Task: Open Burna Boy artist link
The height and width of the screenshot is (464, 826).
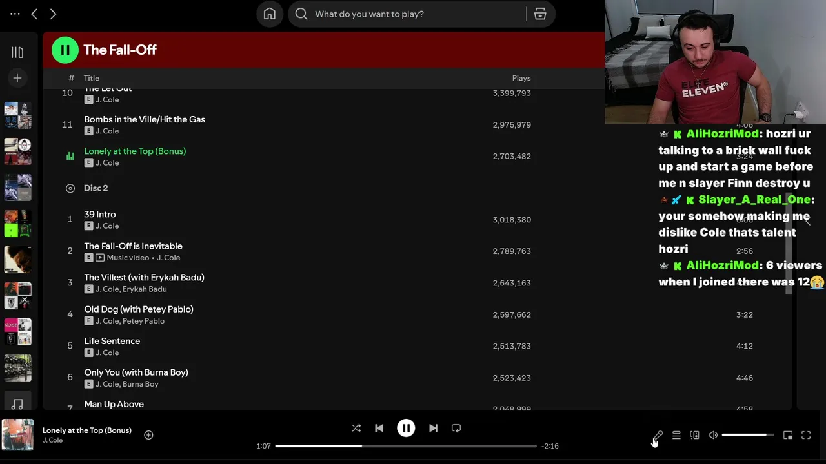Action: (141, 384)
